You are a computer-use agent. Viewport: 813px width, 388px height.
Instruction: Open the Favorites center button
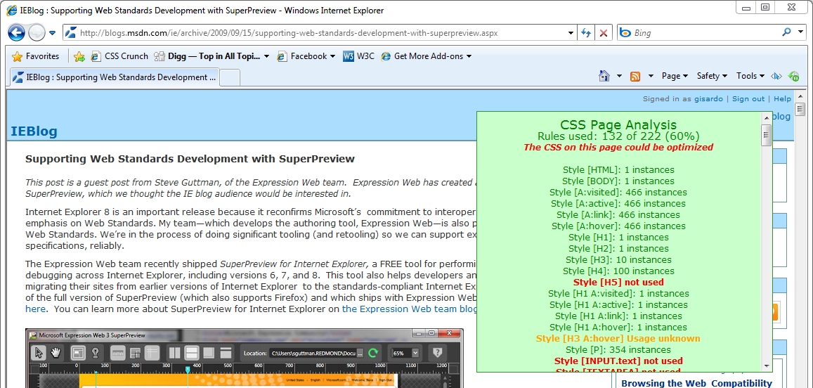click(x=35, y=56)
